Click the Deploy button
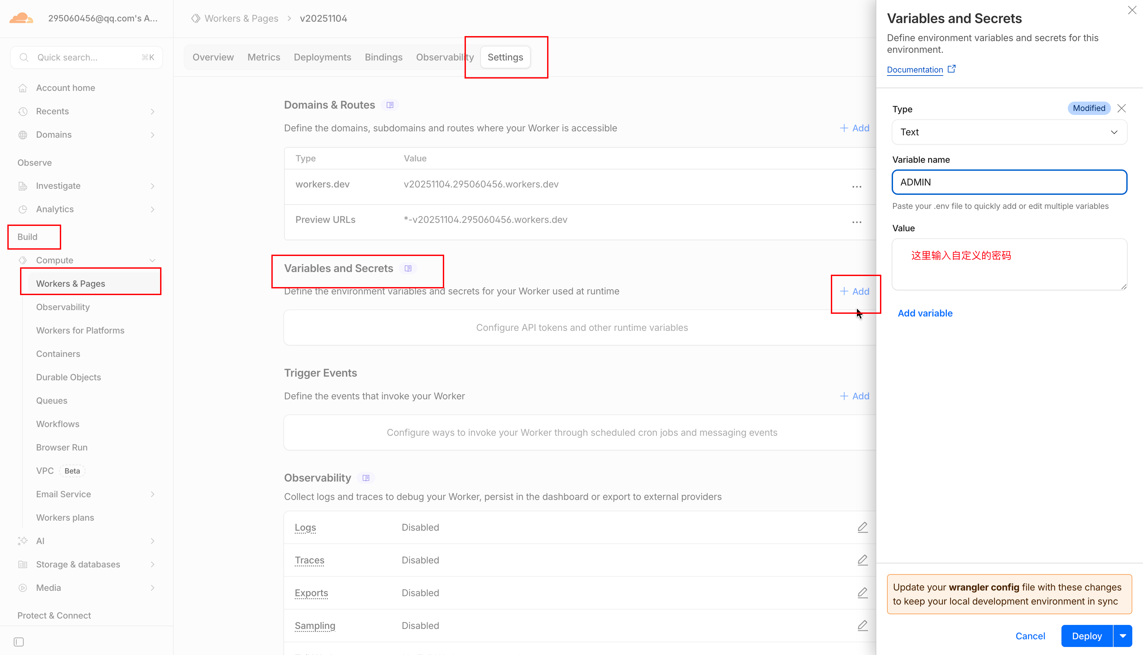 coord(1087,636)
